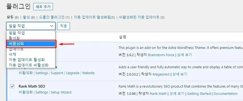Select 자동 업데이트 활성화 option
243x101 pixels.
coord(31,60)
